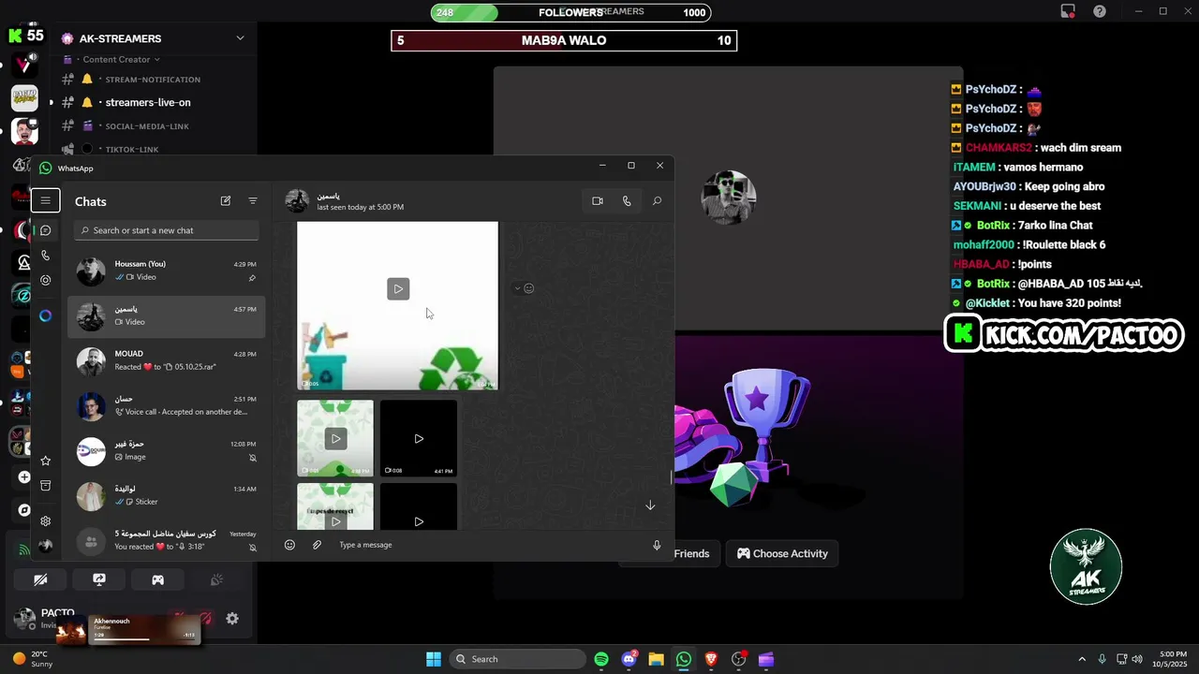Open the Houssam (You) chat

pyautogui.click(x=167, y=271)
